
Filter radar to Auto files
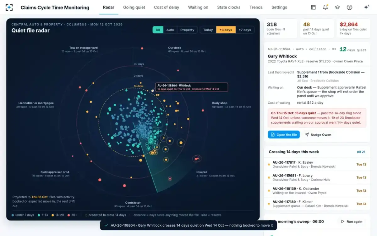point(170,30)
